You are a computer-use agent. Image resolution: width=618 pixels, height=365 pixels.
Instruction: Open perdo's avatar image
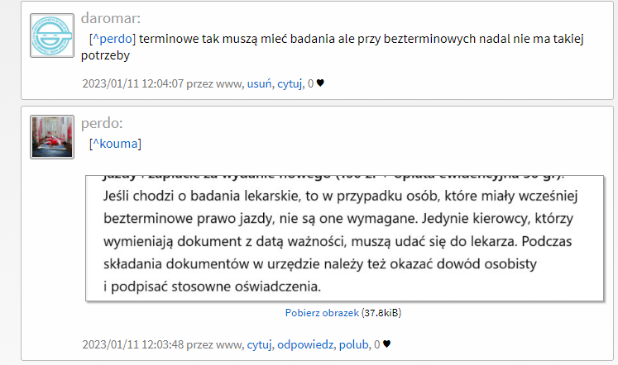coord(52,137)
